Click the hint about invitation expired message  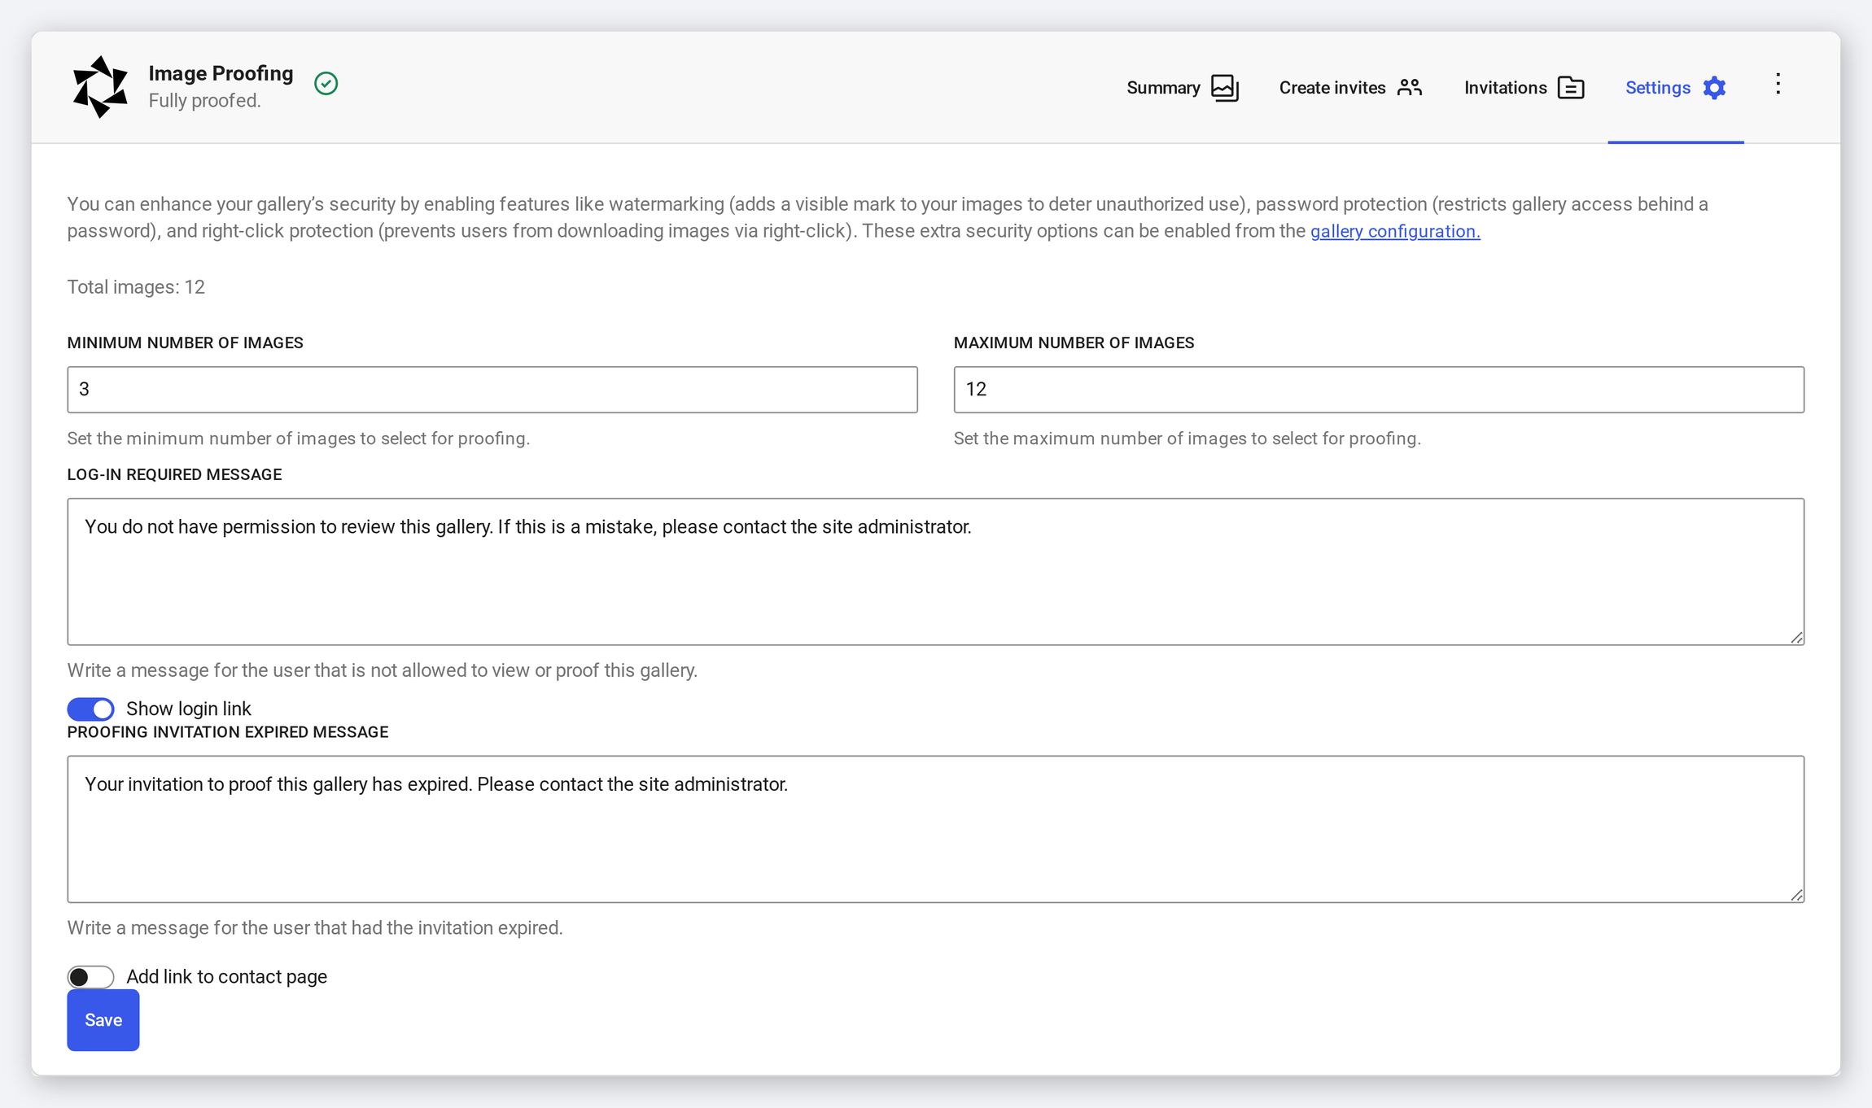click(x=315, y=928)
